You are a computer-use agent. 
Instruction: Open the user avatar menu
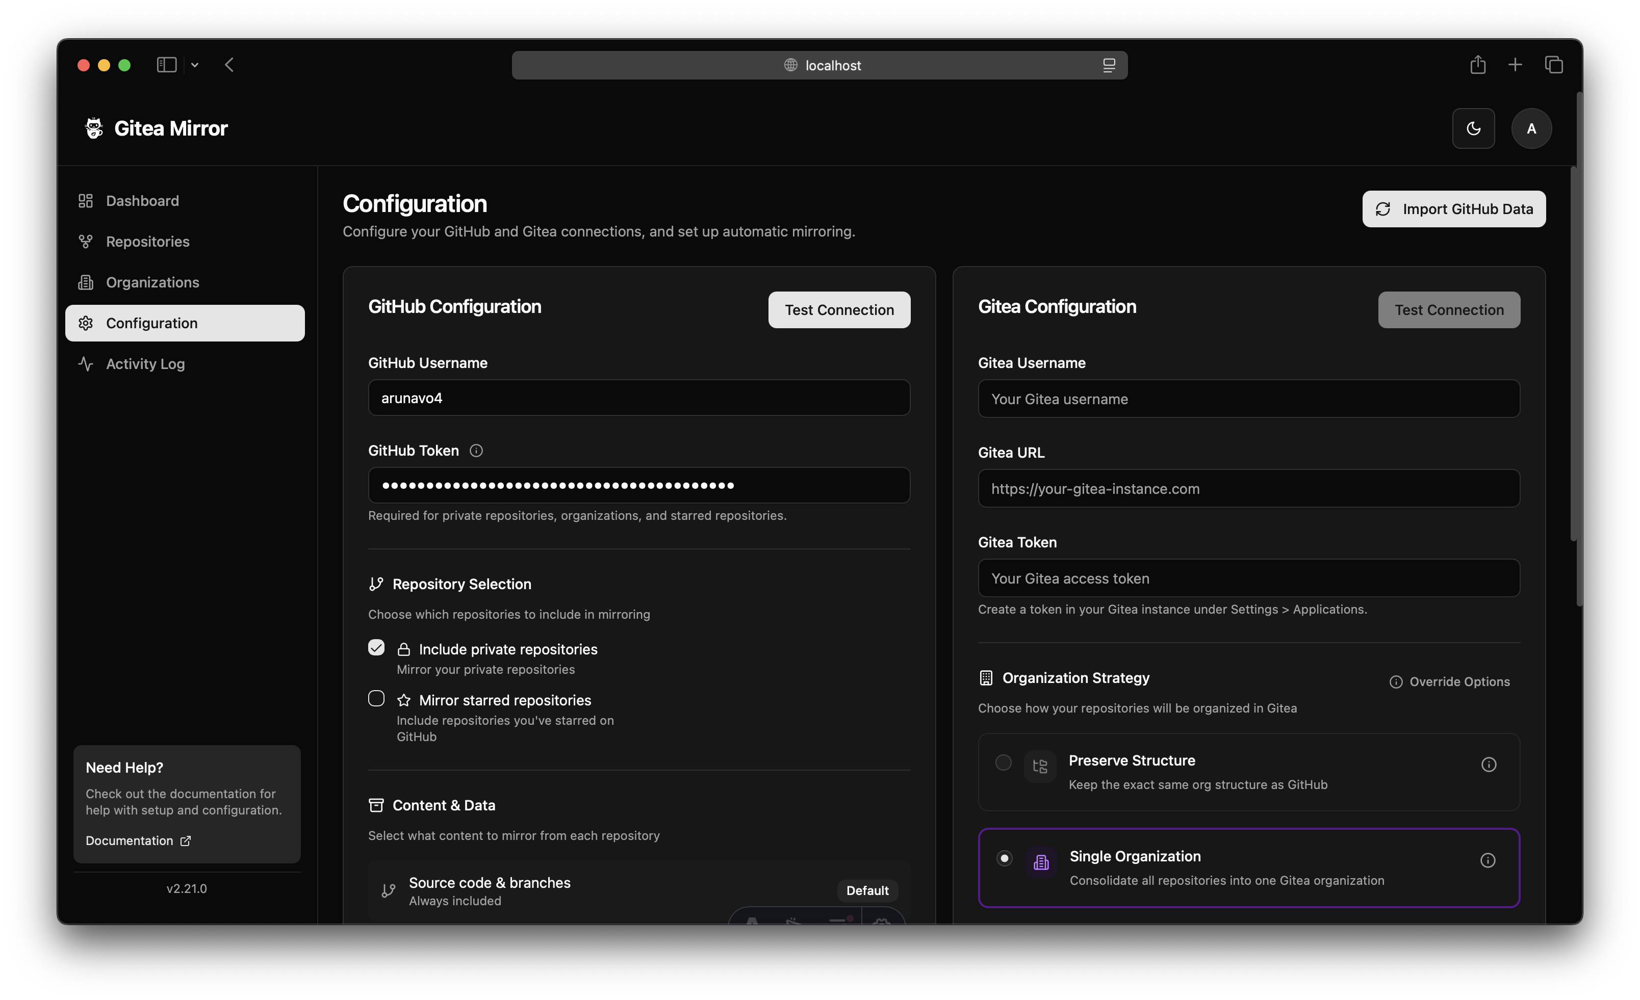(1531, 128)
